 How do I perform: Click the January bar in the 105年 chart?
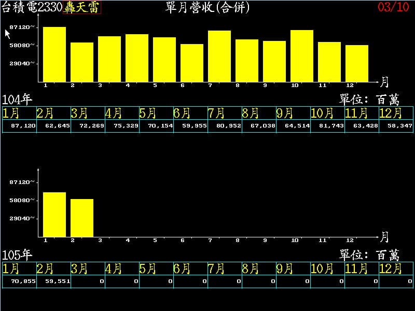tap(54, 215)
